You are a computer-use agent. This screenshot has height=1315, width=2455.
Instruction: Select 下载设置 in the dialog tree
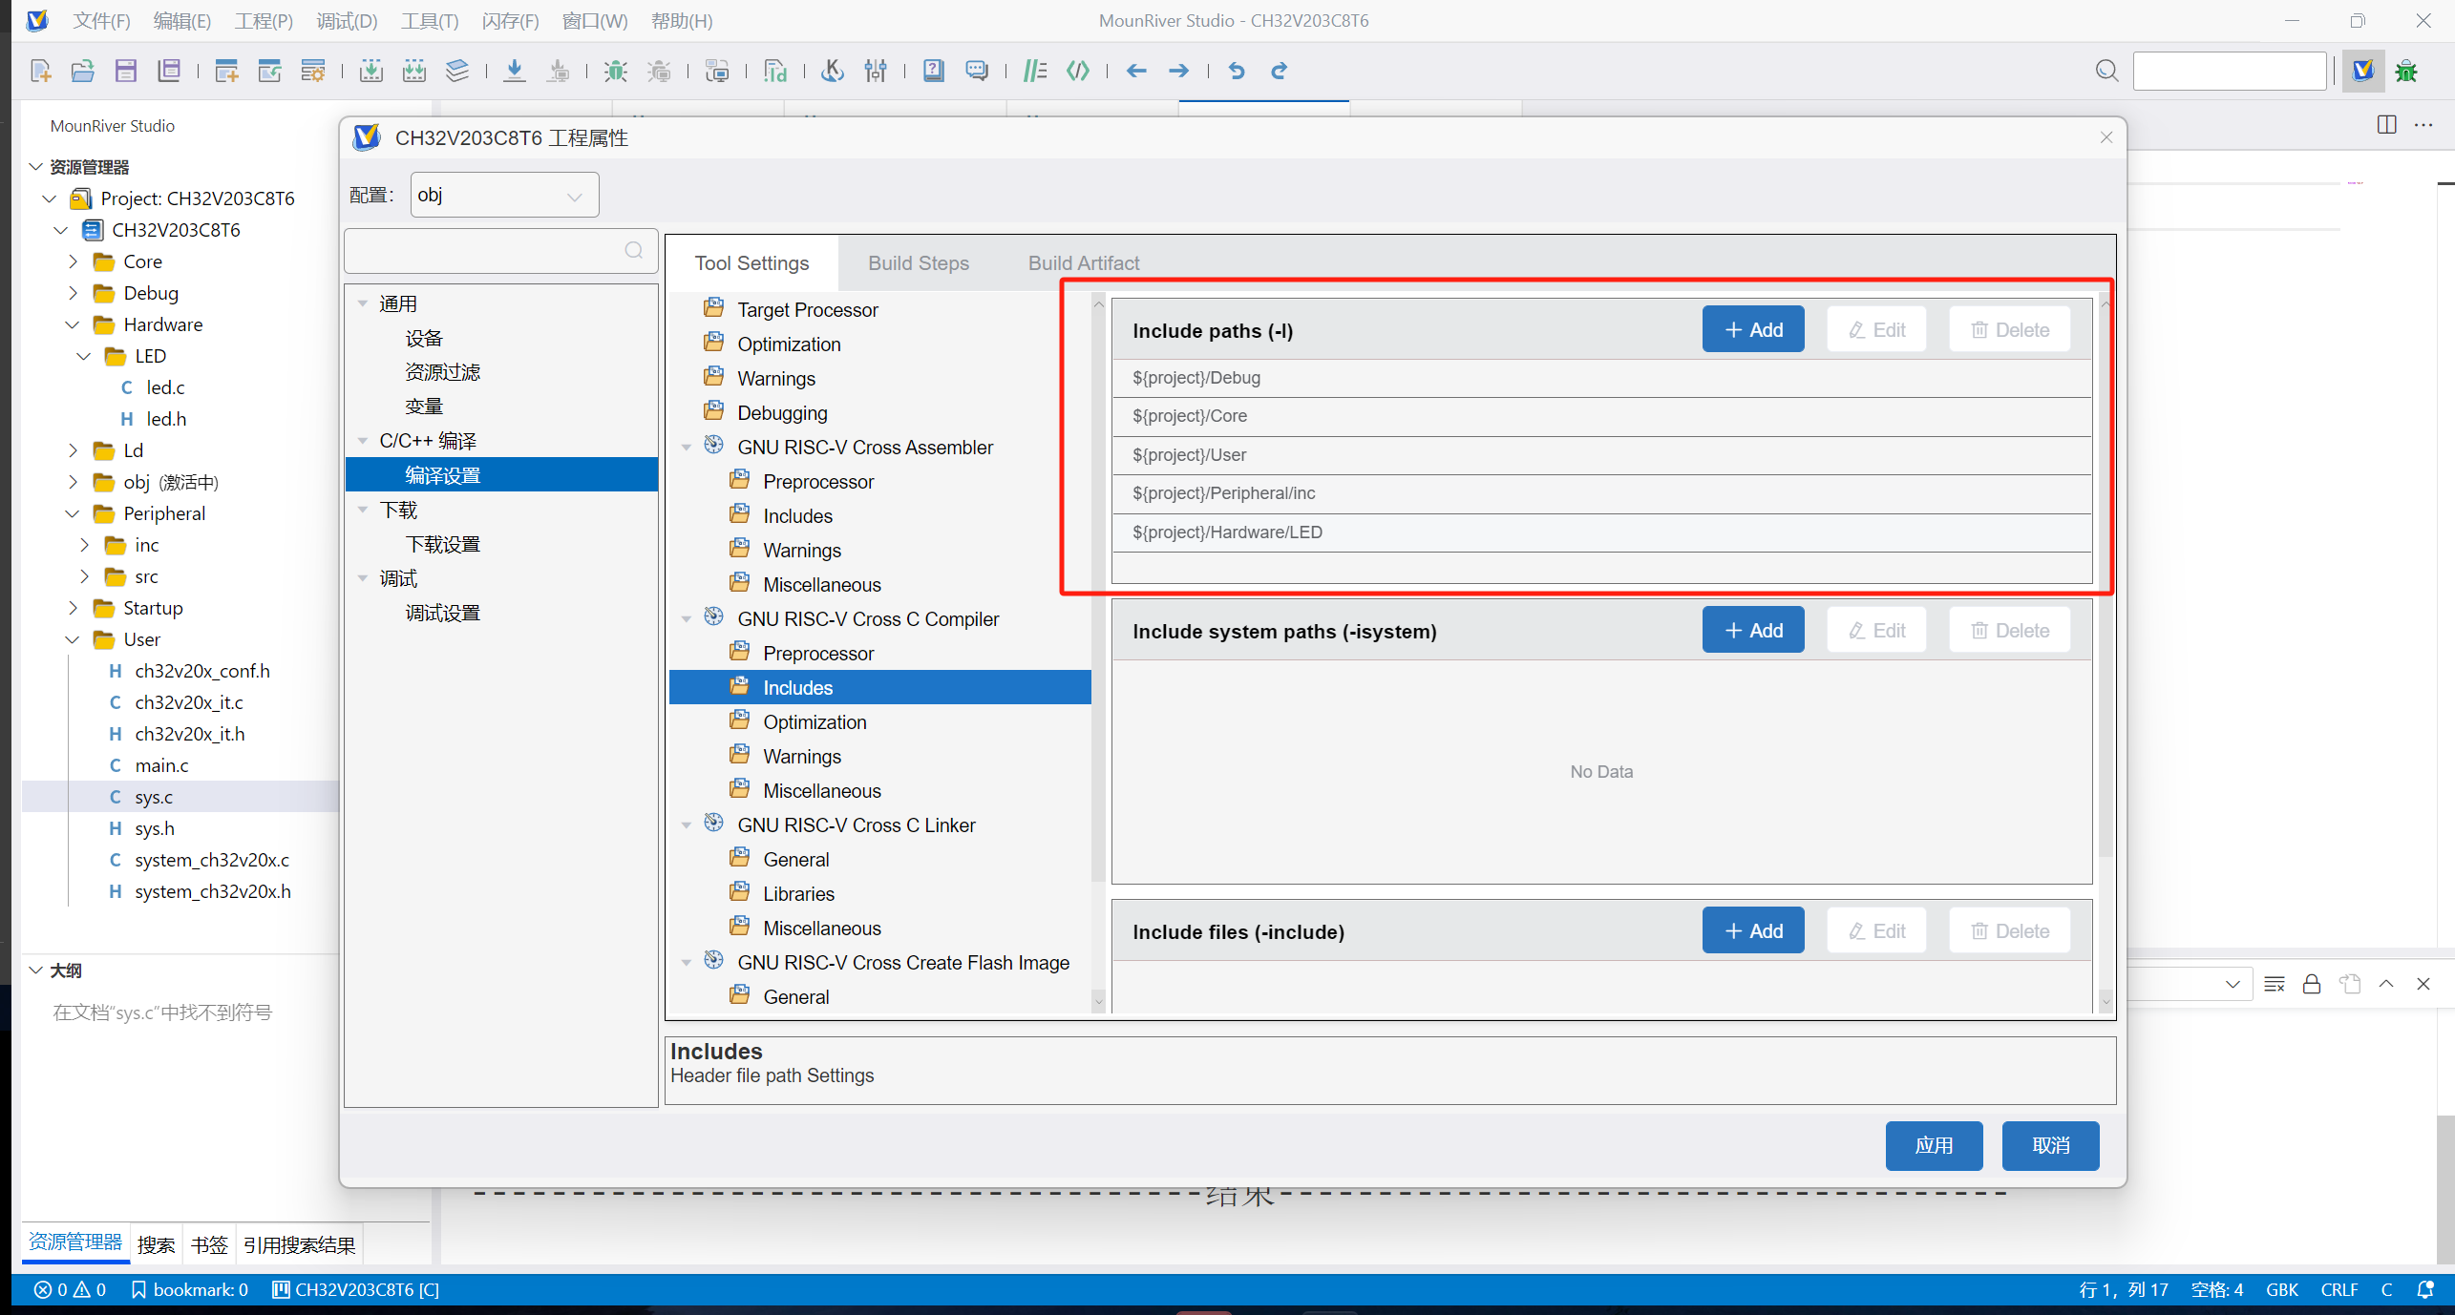click(x=442, y=545)
